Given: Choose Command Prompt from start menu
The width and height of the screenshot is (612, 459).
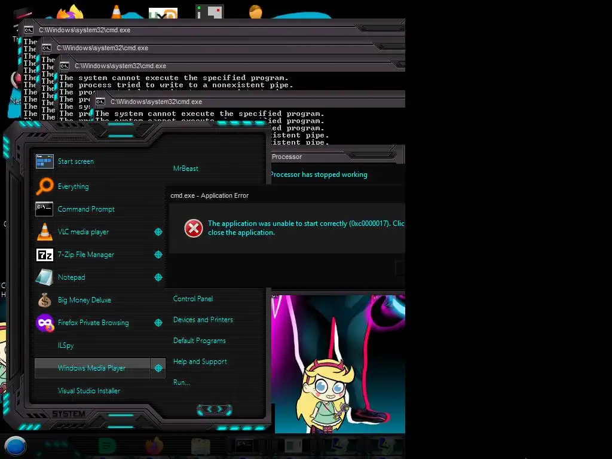Looking at the screenshot, I should click(x=86, y=209).
